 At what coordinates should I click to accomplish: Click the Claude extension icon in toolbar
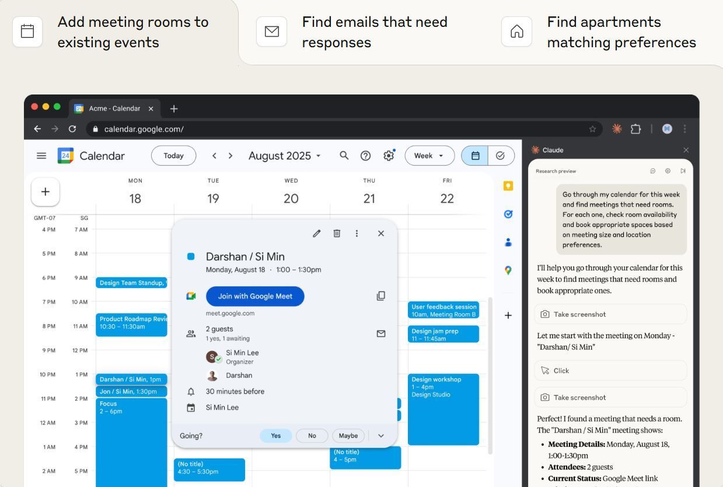click(x=617, y=129)
